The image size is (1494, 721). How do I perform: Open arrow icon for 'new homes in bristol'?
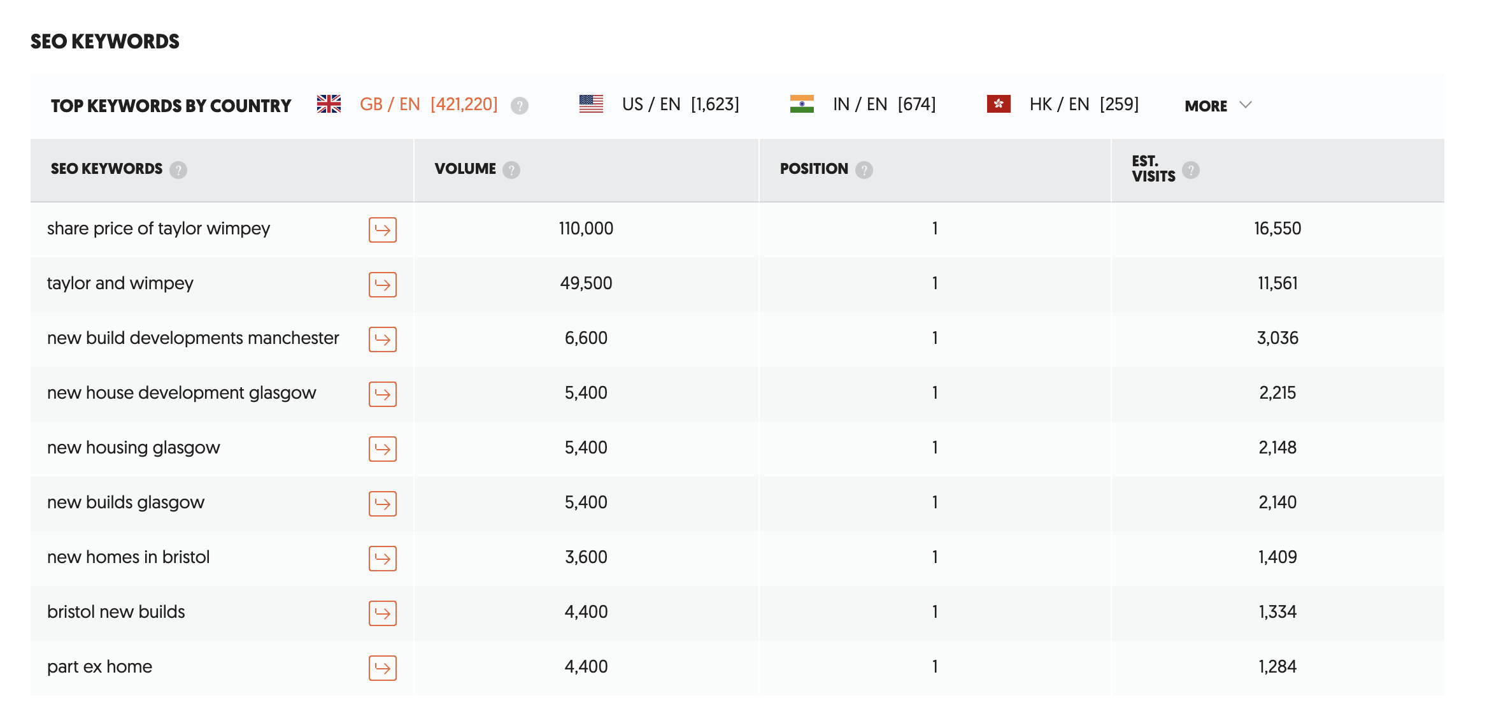coord(382,559)
